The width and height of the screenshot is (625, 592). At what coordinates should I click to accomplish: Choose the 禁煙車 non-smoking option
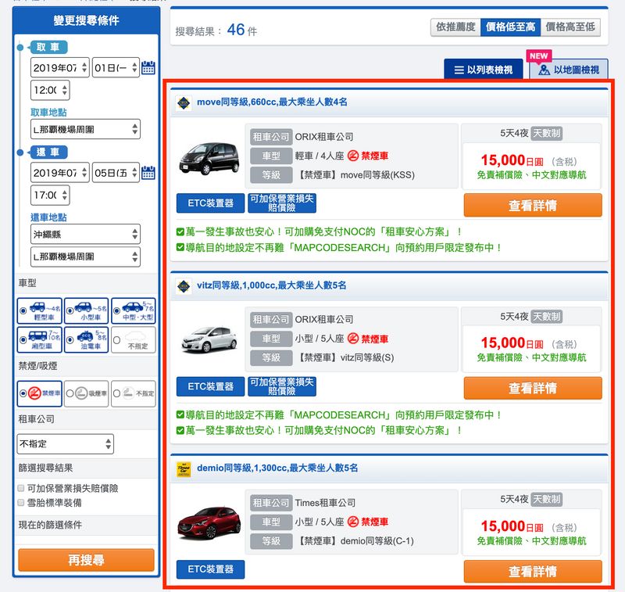(x=40, y=393)
